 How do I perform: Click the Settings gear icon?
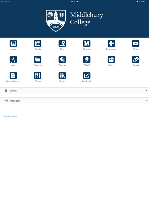click(6, 91)
